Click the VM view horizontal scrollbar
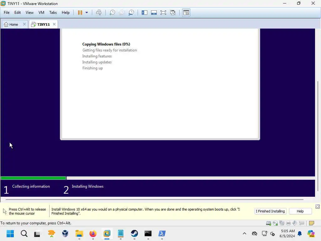The height and width of the screenshot is (241, 321). point(154,199)
